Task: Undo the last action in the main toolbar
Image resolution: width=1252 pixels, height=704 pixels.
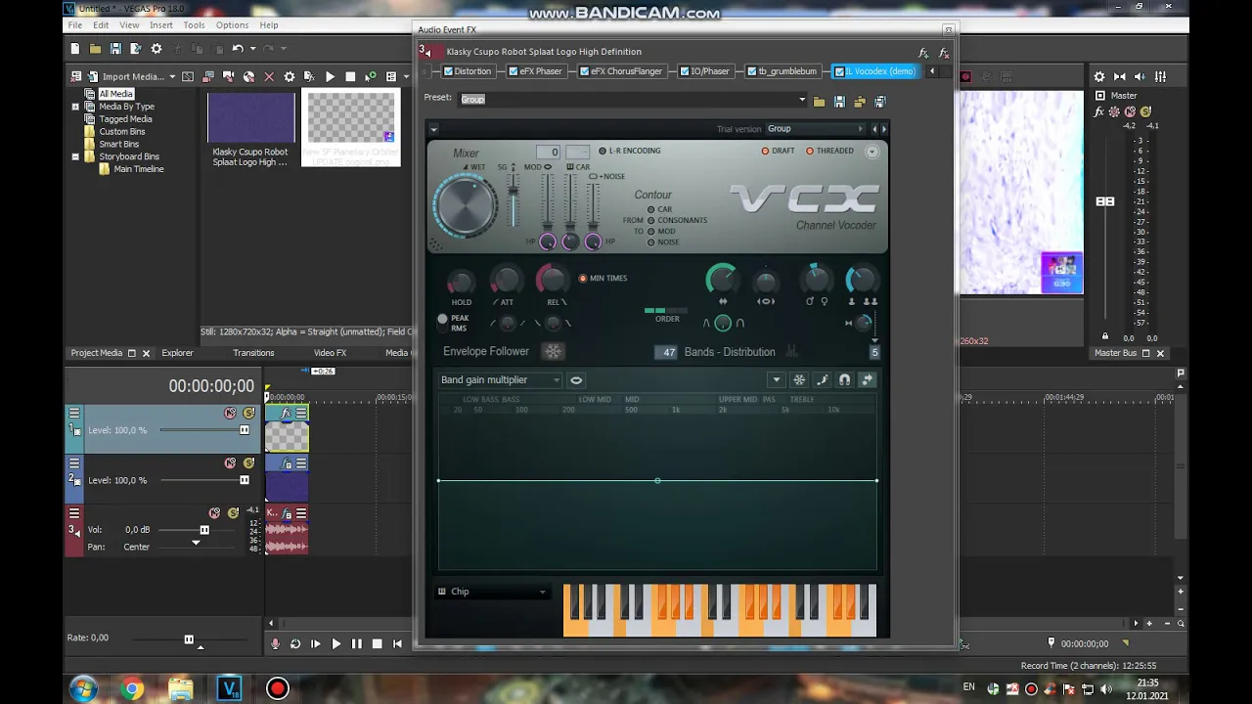Action: (x=238, y=49)
